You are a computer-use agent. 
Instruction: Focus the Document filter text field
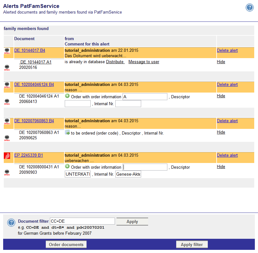(x=82, y=221)
